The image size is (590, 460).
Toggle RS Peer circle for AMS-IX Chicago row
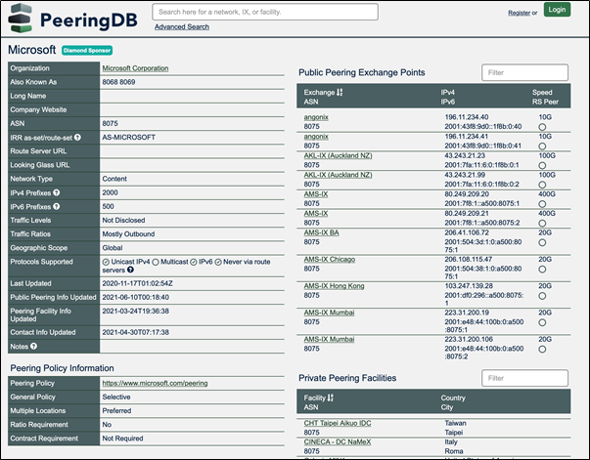tap(542, 270)
